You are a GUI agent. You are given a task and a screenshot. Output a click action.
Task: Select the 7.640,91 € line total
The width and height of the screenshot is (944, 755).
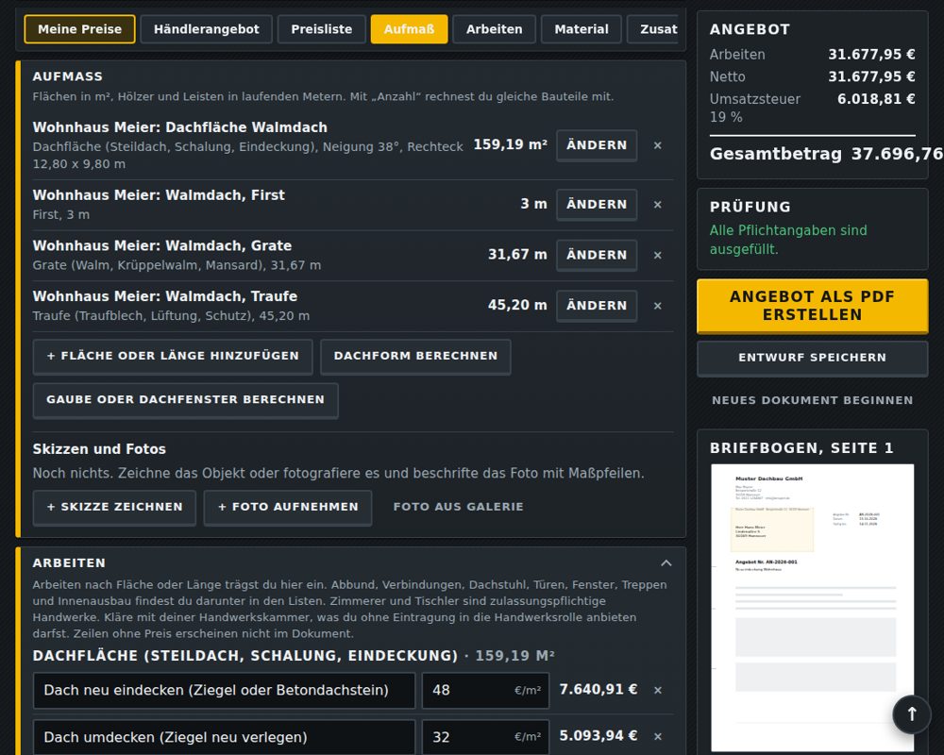click(598, 689)
